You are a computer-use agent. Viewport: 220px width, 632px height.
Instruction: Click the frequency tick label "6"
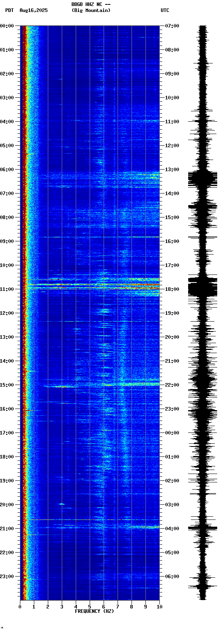104,607
